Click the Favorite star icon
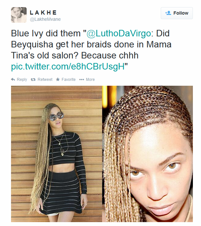 58,79
